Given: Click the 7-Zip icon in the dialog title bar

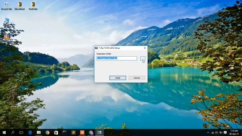Looking at the screenshot, I should click(96, 48).
